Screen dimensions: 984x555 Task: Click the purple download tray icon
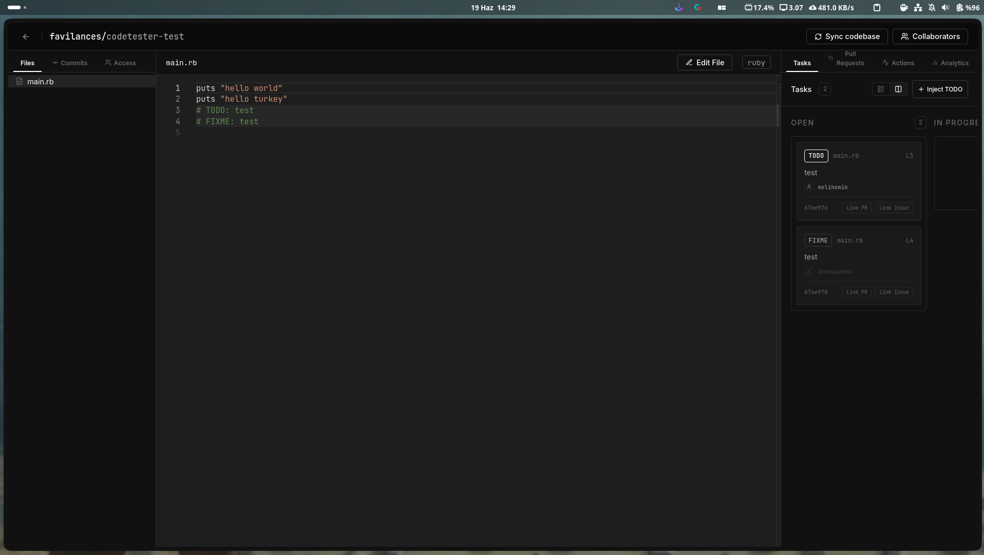(679, 8)
